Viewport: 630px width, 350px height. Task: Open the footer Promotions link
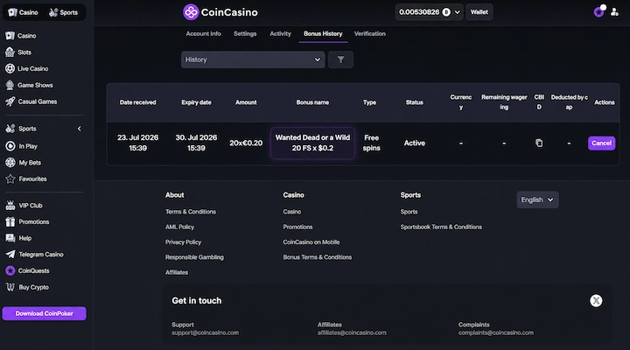[297, 227]
